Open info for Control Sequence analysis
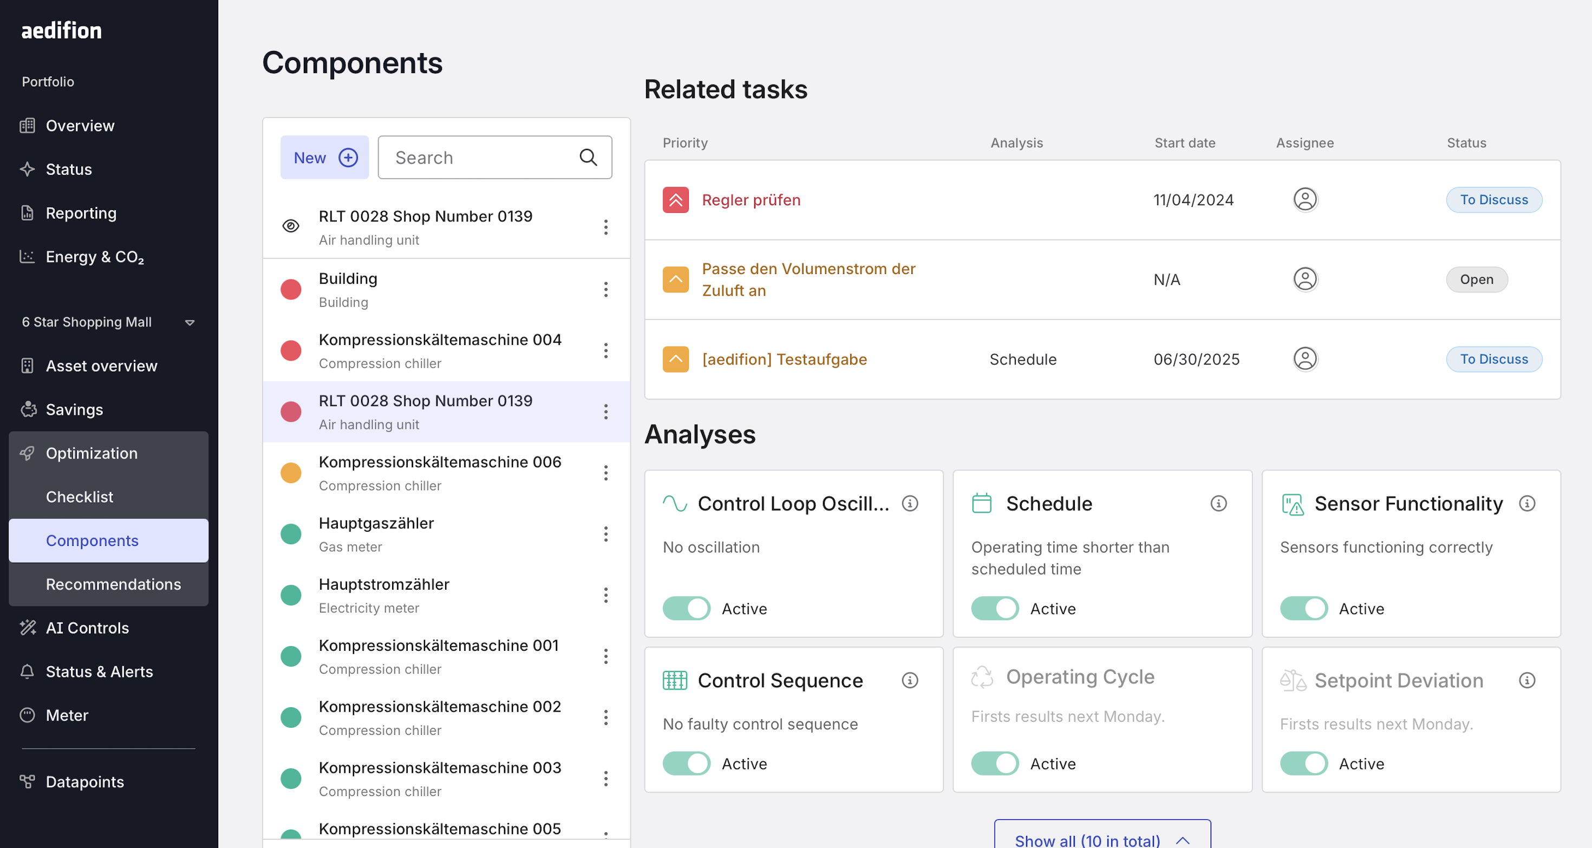 click(x=910, y=680)
